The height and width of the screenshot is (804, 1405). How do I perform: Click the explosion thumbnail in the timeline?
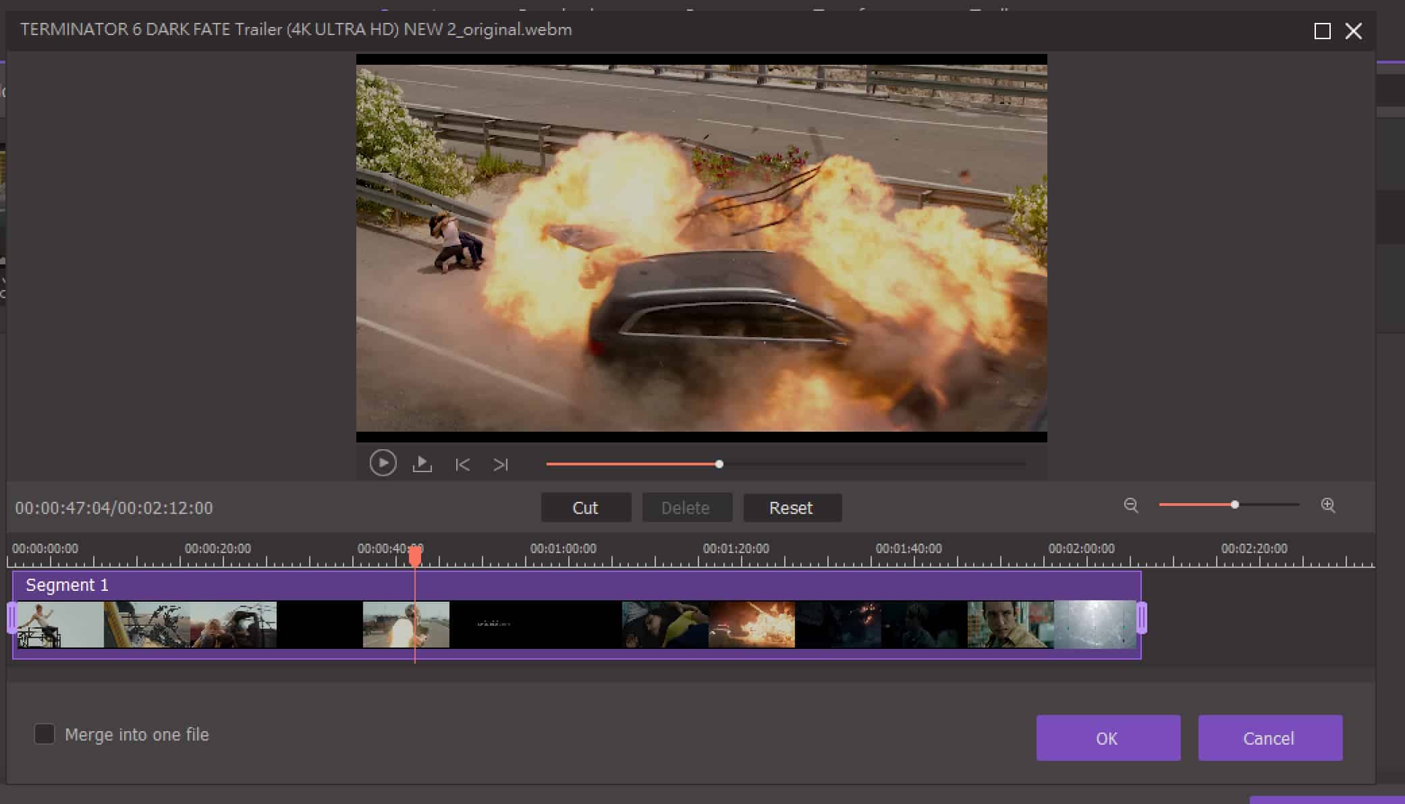point(752,625)
